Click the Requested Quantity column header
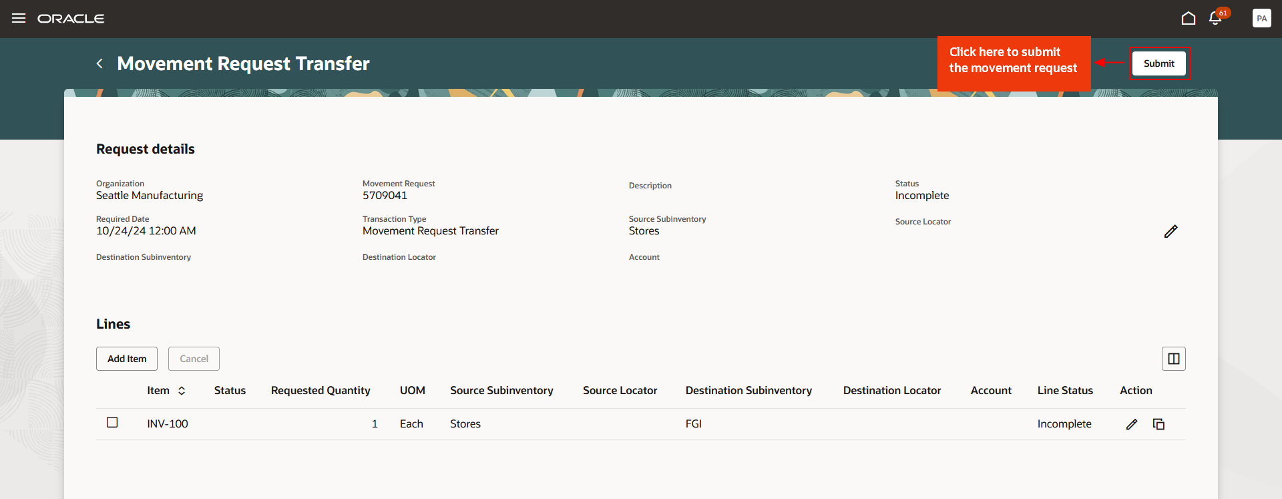The image size is (1282, 499). [x=320, y=391]
